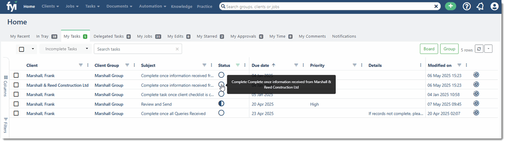
Task: Expand the Tasks menu dropdown
Action: [x=93, y=6]
